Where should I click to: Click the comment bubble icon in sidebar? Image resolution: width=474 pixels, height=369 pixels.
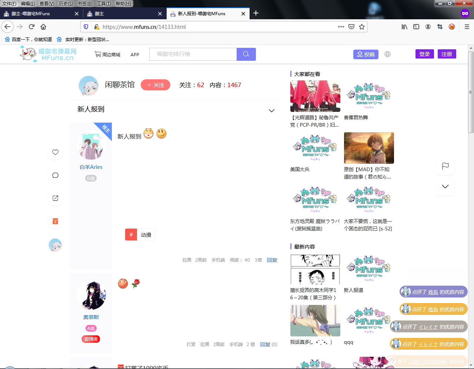(x=55, y=175)
